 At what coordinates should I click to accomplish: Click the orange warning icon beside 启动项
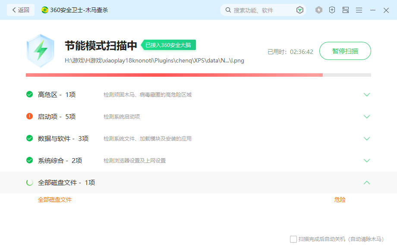pos(30,116)
